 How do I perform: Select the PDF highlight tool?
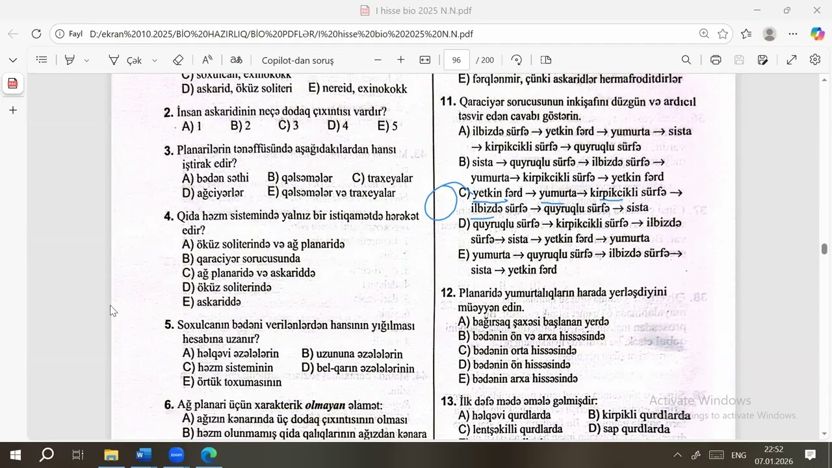(70, 60)
